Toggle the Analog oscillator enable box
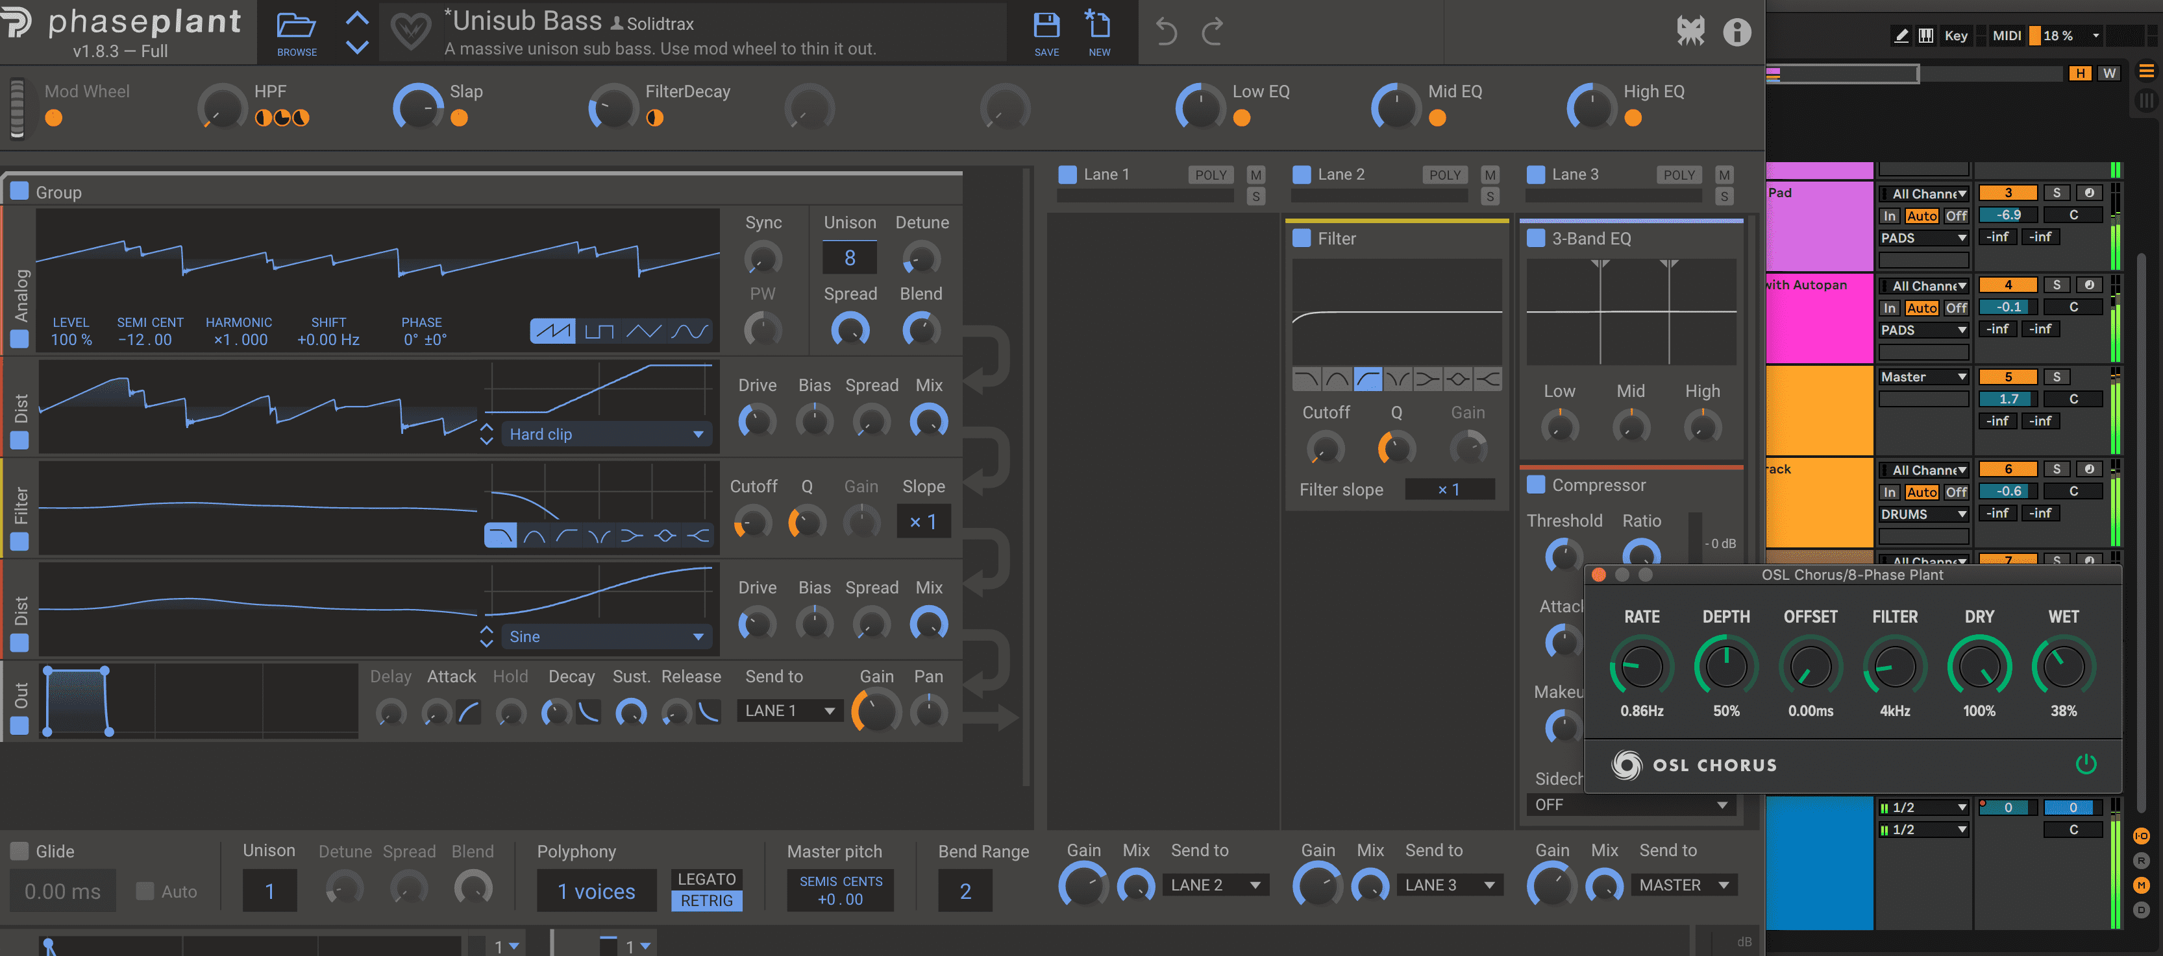Image resolution: width=2163 pixels, height=956 pixels. pyautogui.click(x=19, y=339)
